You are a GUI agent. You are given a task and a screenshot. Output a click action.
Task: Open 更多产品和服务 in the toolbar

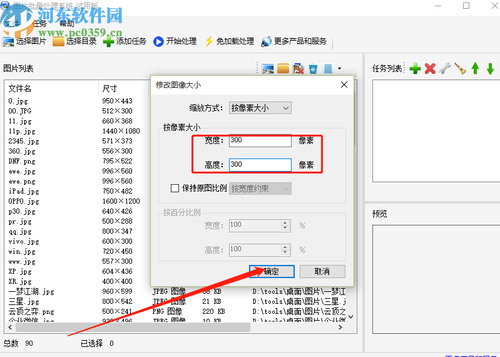294,41
